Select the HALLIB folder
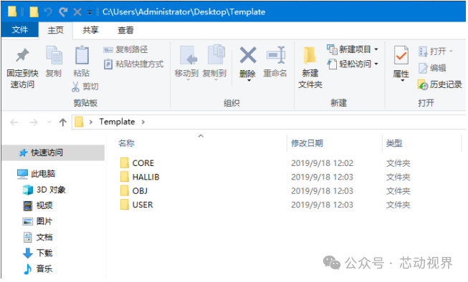The height and width of the screenshot is (282, 468). point(145,177)
